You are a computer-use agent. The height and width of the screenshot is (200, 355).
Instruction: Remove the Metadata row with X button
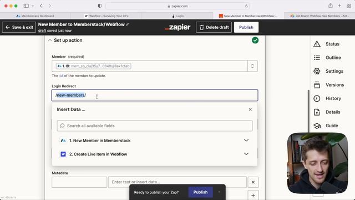[x=253, y=182]
